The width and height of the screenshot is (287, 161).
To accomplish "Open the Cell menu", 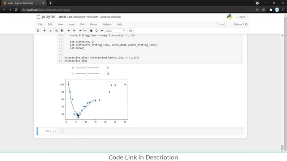I will tap(82, 24).
